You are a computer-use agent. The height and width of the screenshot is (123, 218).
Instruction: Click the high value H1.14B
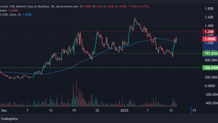point(97,6)
